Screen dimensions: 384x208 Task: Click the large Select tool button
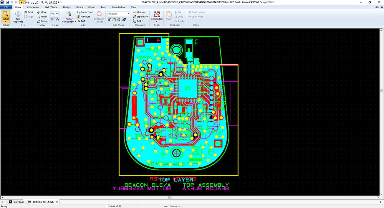tap(6, 15)
